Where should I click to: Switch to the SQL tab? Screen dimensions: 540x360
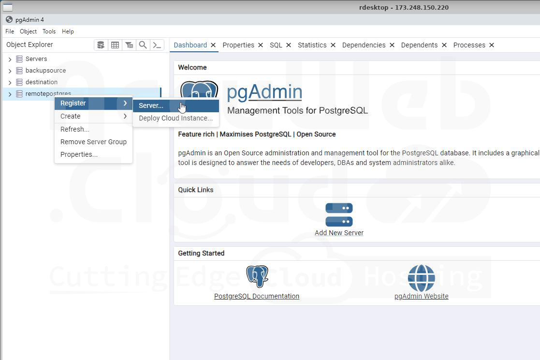point(276,45)
